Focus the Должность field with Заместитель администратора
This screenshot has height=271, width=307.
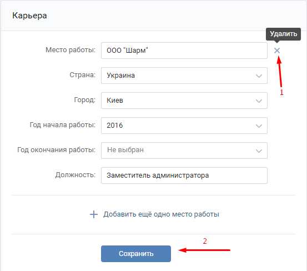184,175
